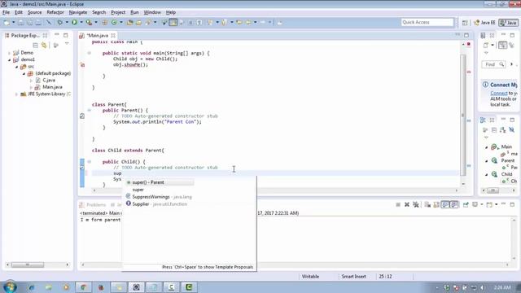Click the New Java Class green icon
The height and width of the screenshot is (293, 521).
click(114, 22)
